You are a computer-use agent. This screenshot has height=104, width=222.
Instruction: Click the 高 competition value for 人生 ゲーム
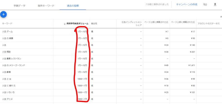click(92, 32)
